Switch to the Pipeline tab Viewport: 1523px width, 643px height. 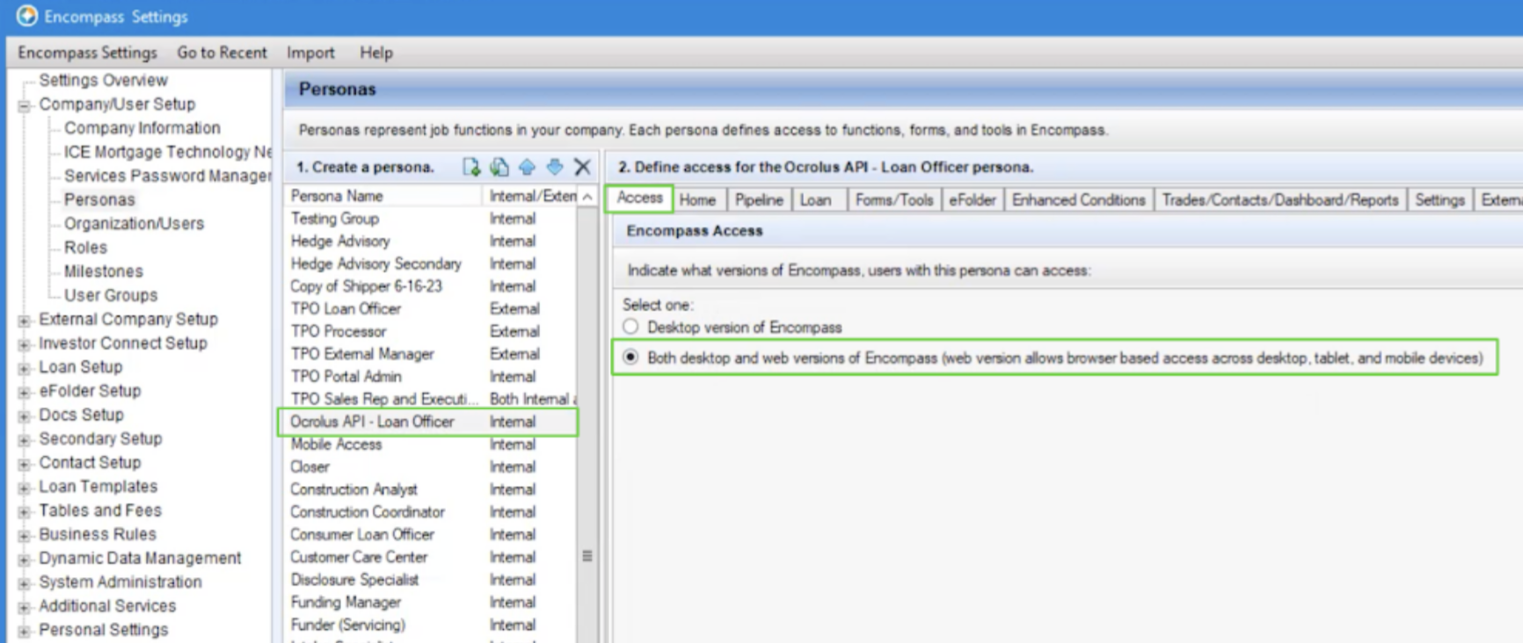[x=759, y=200]
